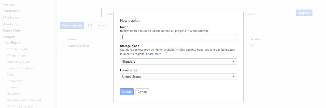326x108 pixels.
Task: Click the Create bucket toolbar button
Action: pyautogui.click(x=72, y=25)
